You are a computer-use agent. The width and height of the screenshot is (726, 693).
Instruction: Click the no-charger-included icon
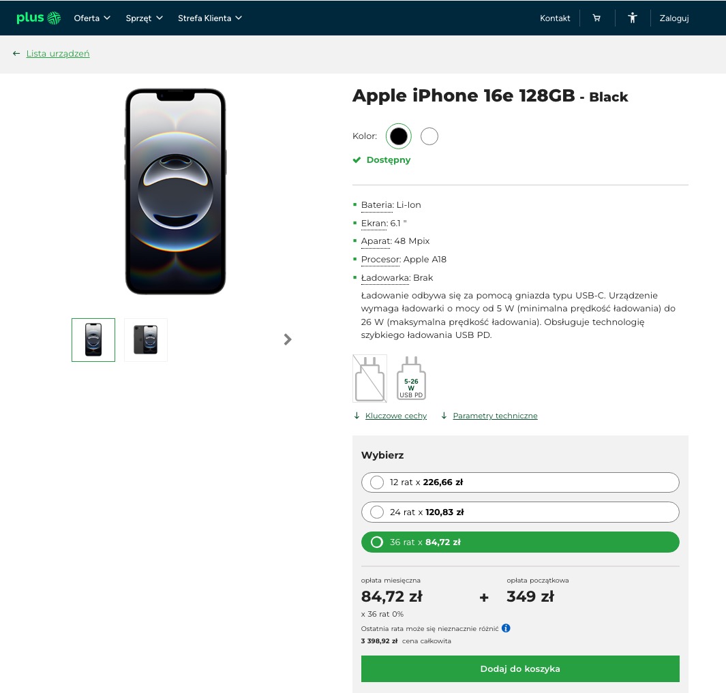(369, 378)
